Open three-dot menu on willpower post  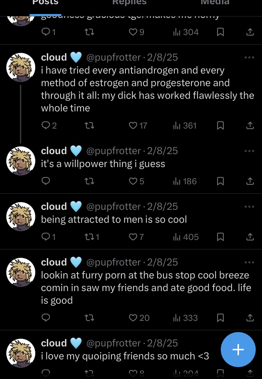click(x=249, y=151)
